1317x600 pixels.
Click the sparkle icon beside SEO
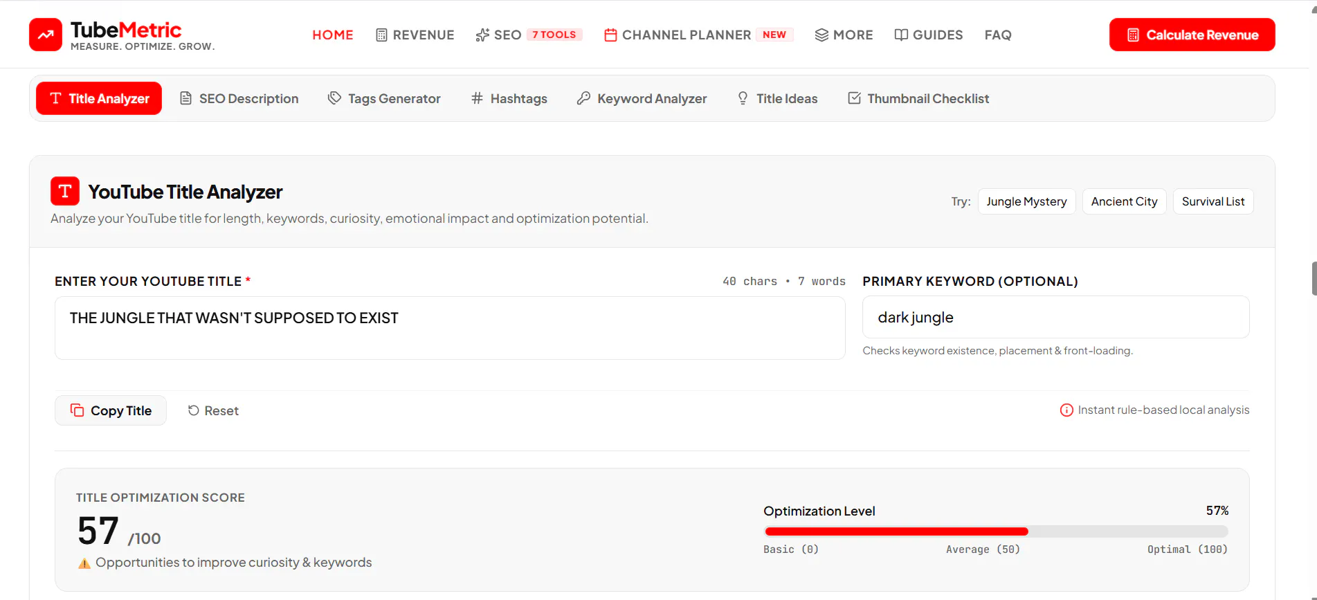coord(482,35)
